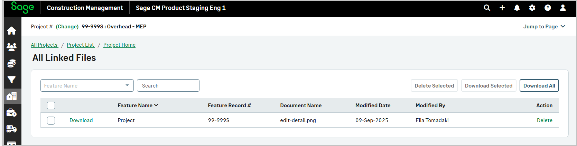The width and height of the screenshot is (577, 146).
Task: Navigate to All Projects breadcrumb
Action: pos(44,45)
